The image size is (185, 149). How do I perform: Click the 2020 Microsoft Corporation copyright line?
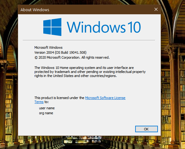[72, 57]
